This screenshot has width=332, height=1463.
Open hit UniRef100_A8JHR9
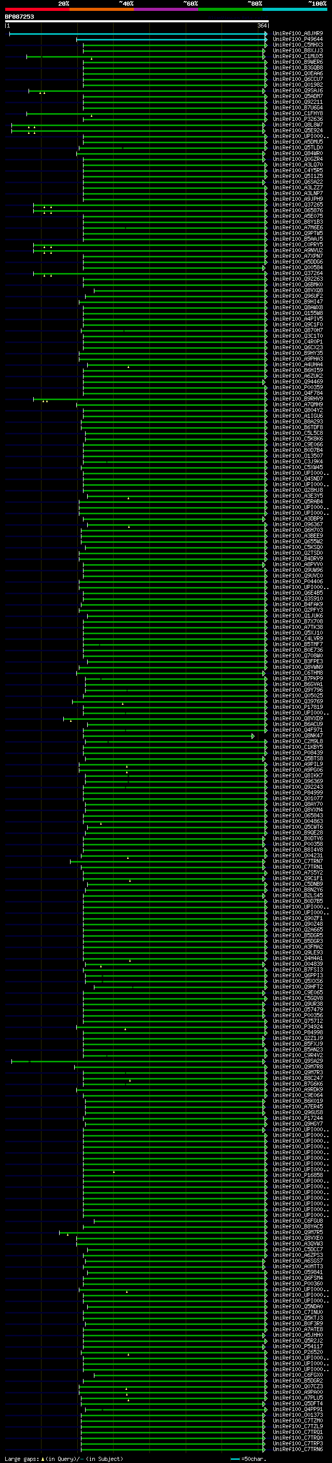(x=298, y=34)
